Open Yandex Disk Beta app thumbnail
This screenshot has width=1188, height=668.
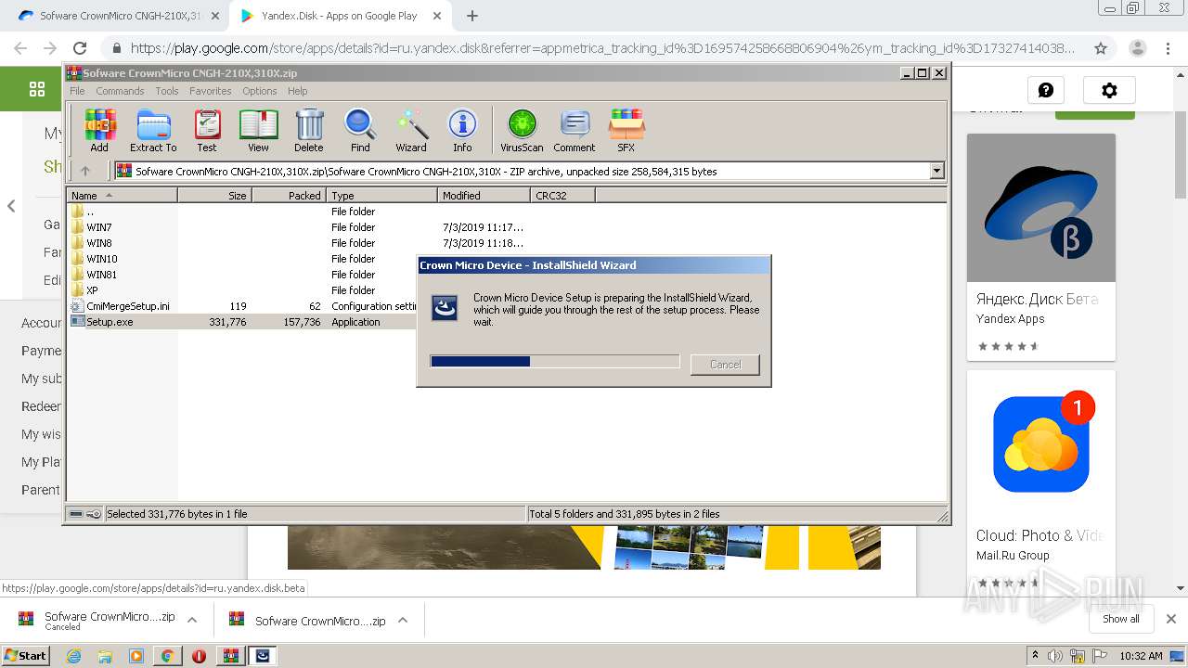(x=1040, y=208)
